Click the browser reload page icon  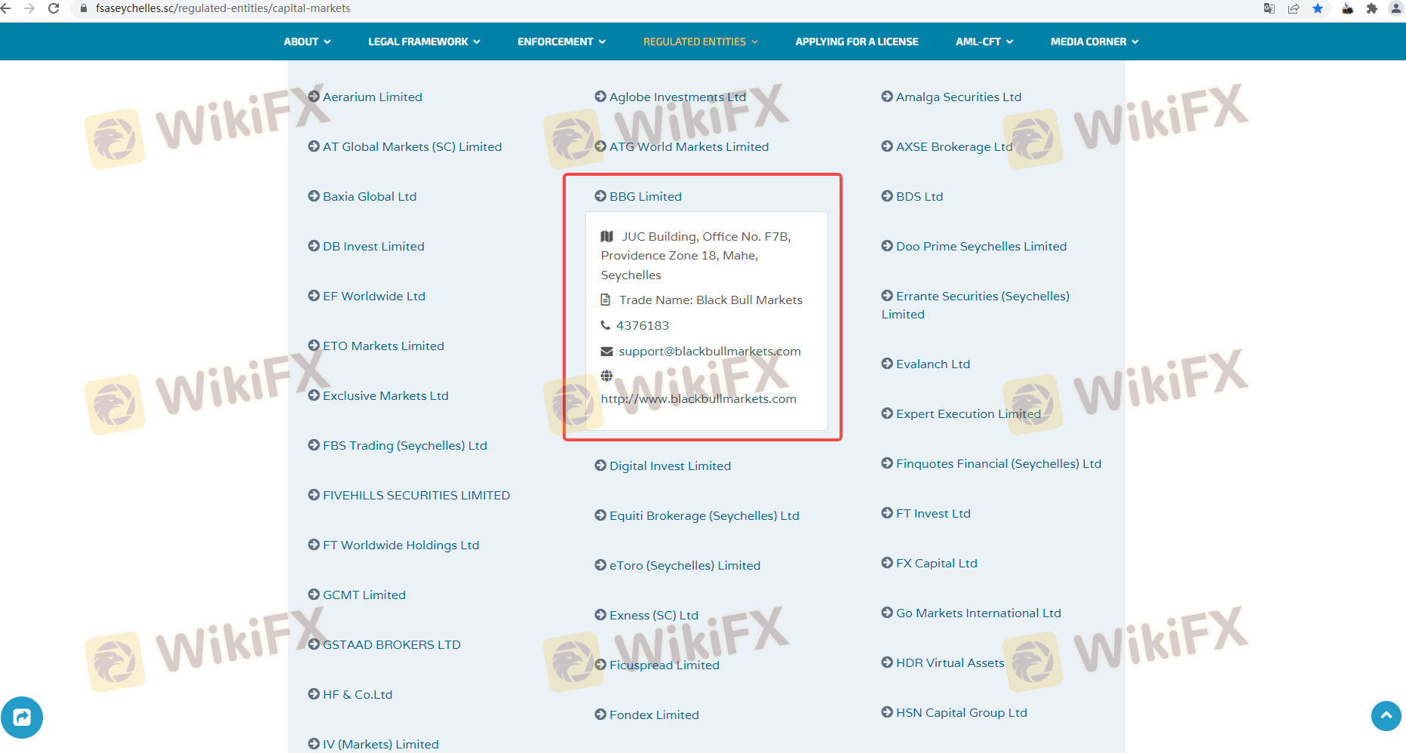pyautogui.click(x=54, y=8)
